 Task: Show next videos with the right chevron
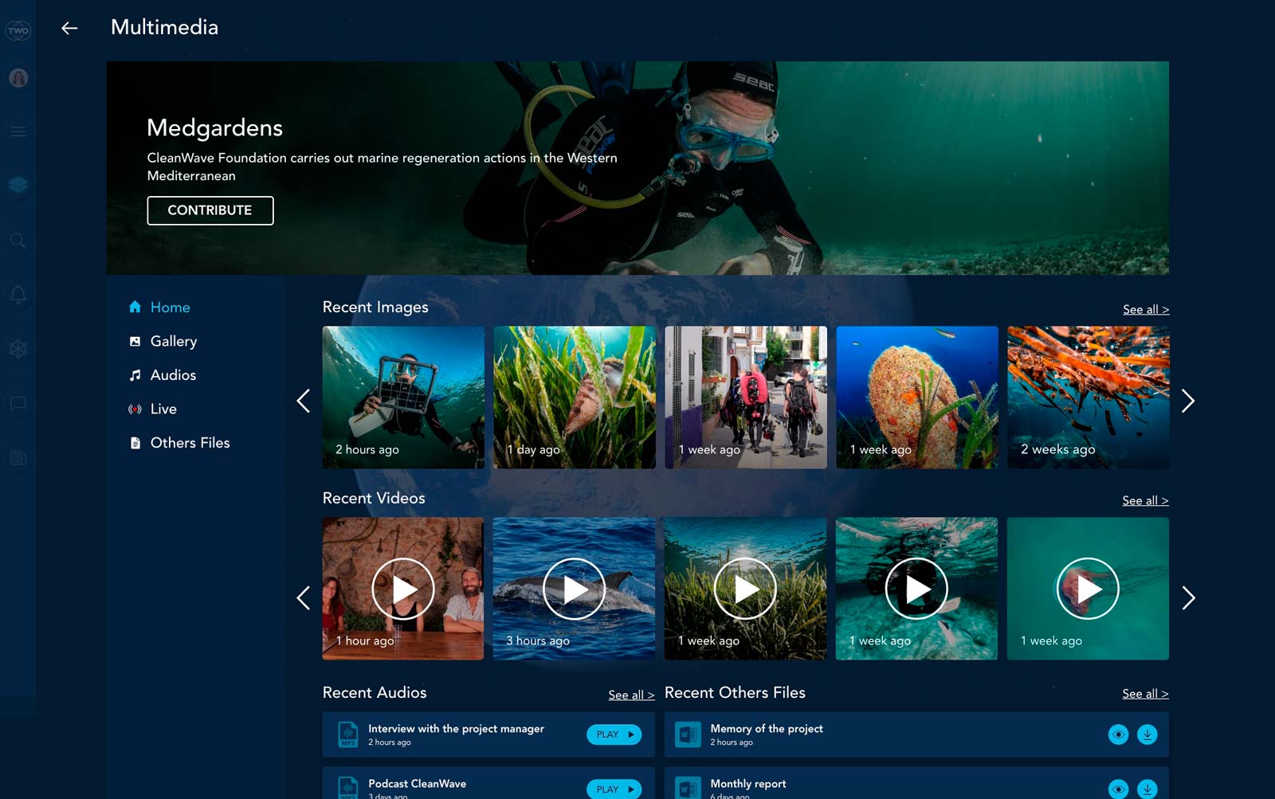1188,597
